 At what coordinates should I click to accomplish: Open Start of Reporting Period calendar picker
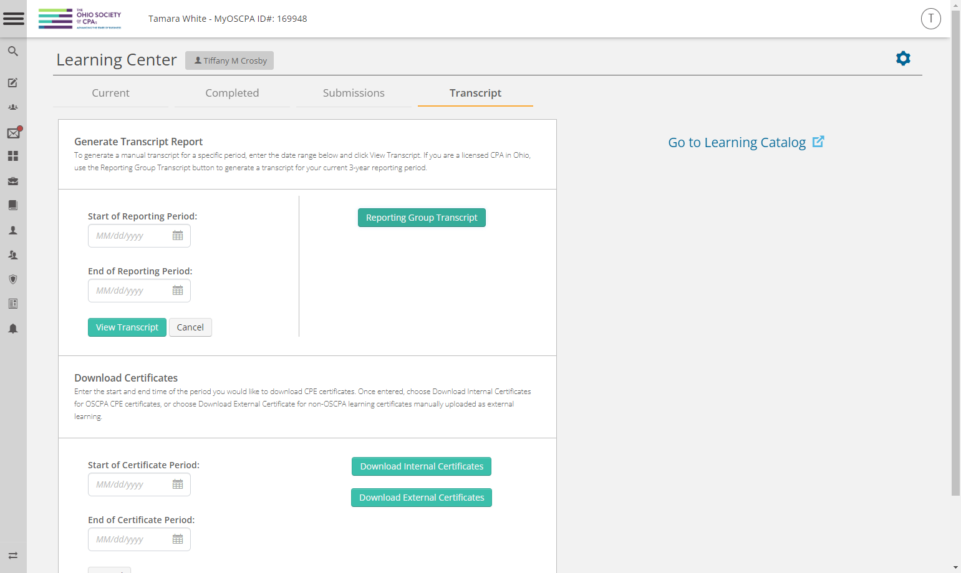pyautogui.click(x=178, y=236)
